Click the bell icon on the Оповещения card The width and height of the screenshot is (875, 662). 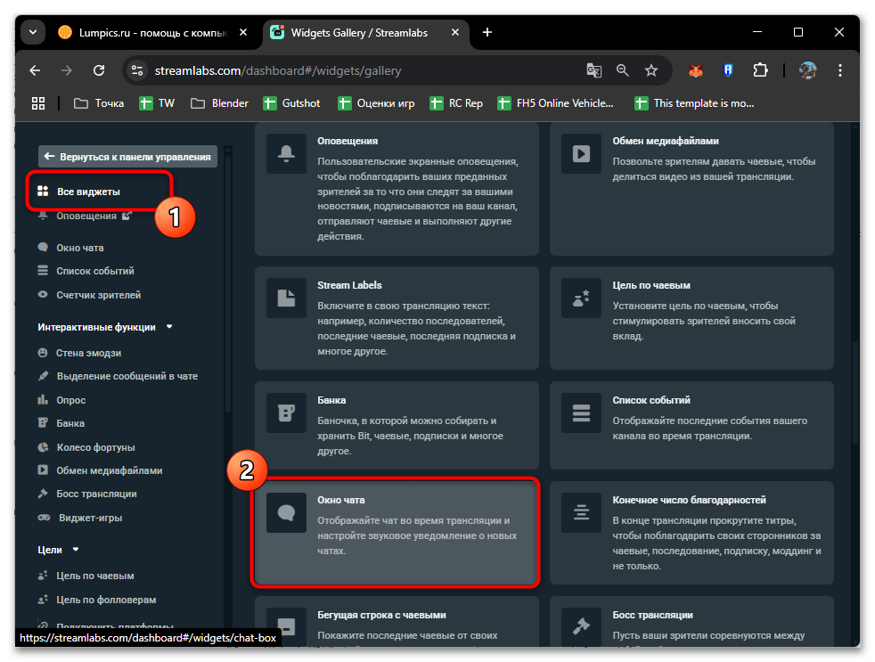287,153
